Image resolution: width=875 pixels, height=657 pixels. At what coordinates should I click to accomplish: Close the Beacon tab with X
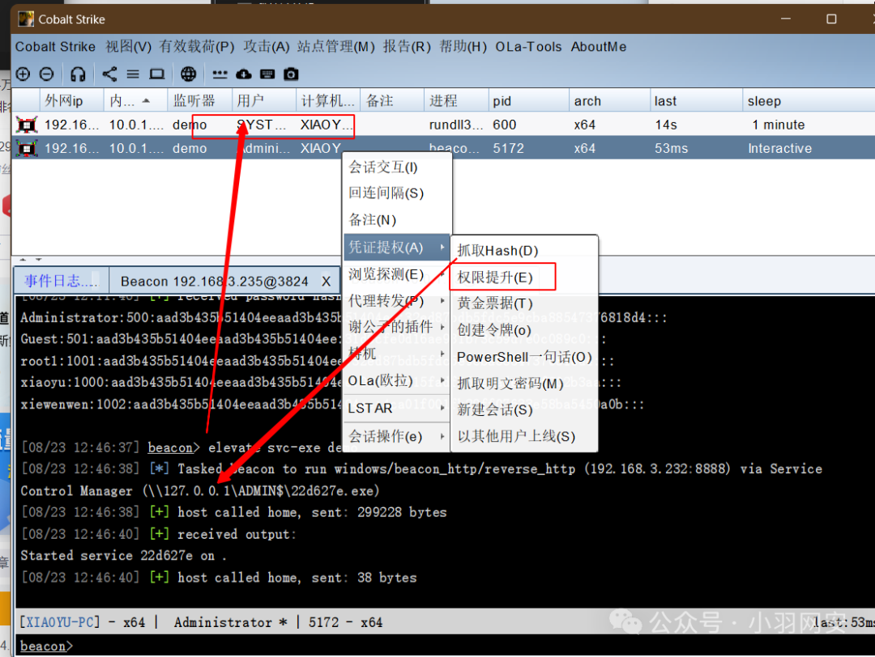[x=326, y=282]
